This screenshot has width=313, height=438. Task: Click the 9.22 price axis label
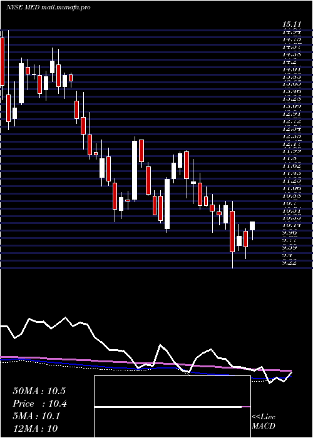click(290, 262)
